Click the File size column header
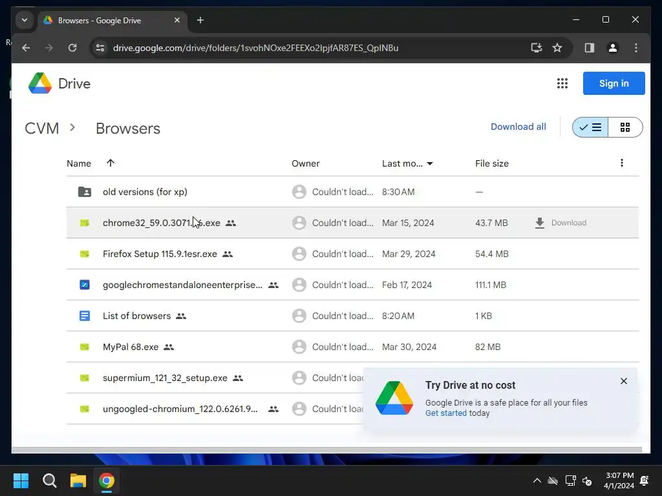This screenshot has height=496, width=662. coord(492,163)
